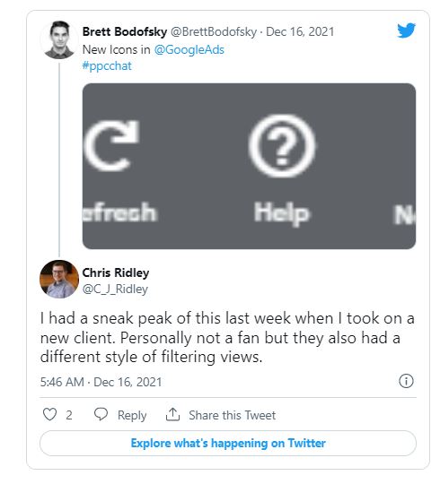The height and width of the screenshot is (484, 440).
Task: Click the 5:46 AM Dec 16, 2021 timestamp
Action: coord(101,382)
